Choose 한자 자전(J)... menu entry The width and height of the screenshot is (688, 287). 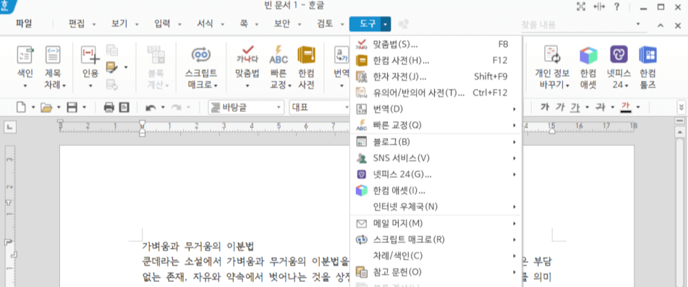[x=436, y=77]
